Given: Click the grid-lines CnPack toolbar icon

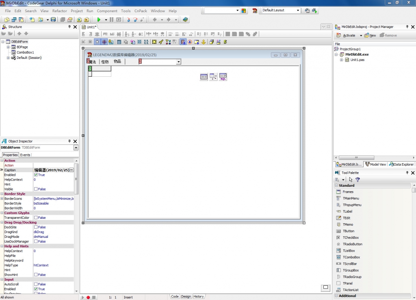Looking at the screenshot, I should 104,42.
